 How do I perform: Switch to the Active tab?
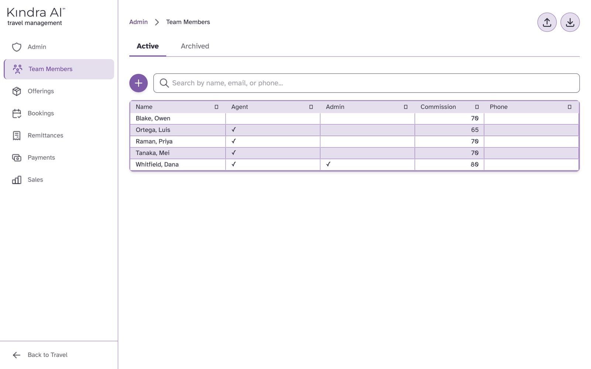click(x=148, y=46)
